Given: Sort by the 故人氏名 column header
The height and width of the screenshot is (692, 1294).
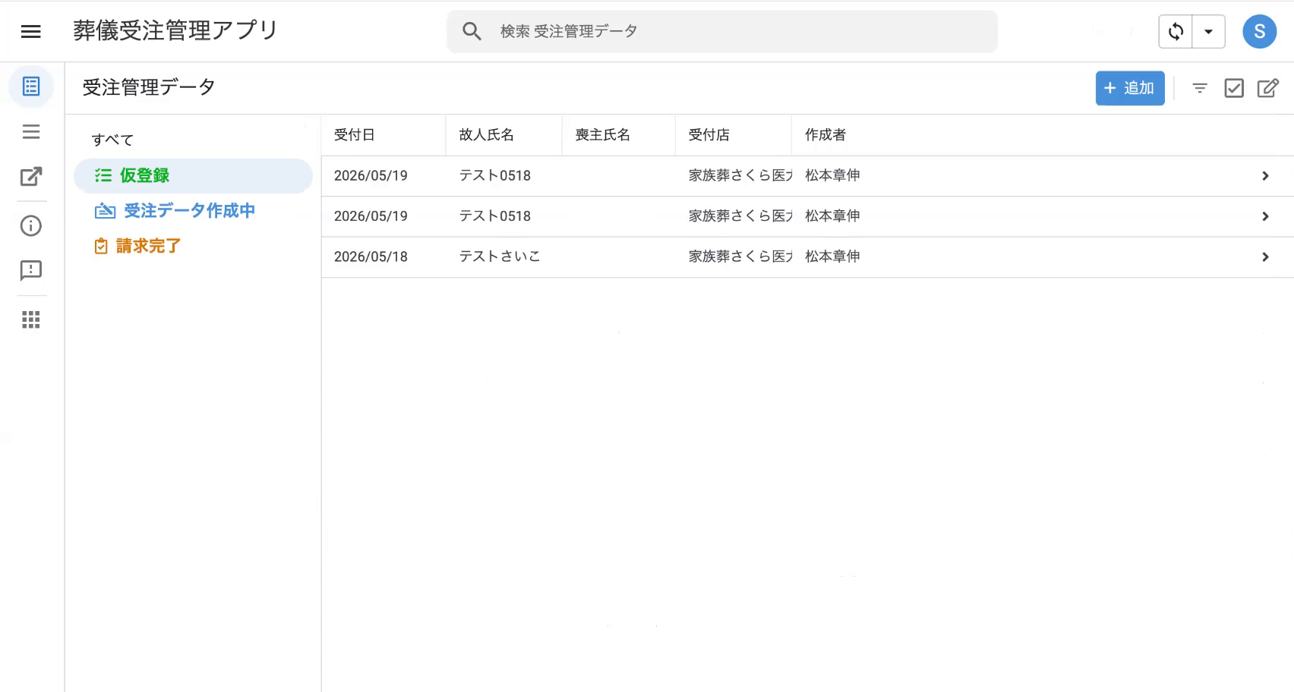Looking at the screenshot, I should point(487,135).
